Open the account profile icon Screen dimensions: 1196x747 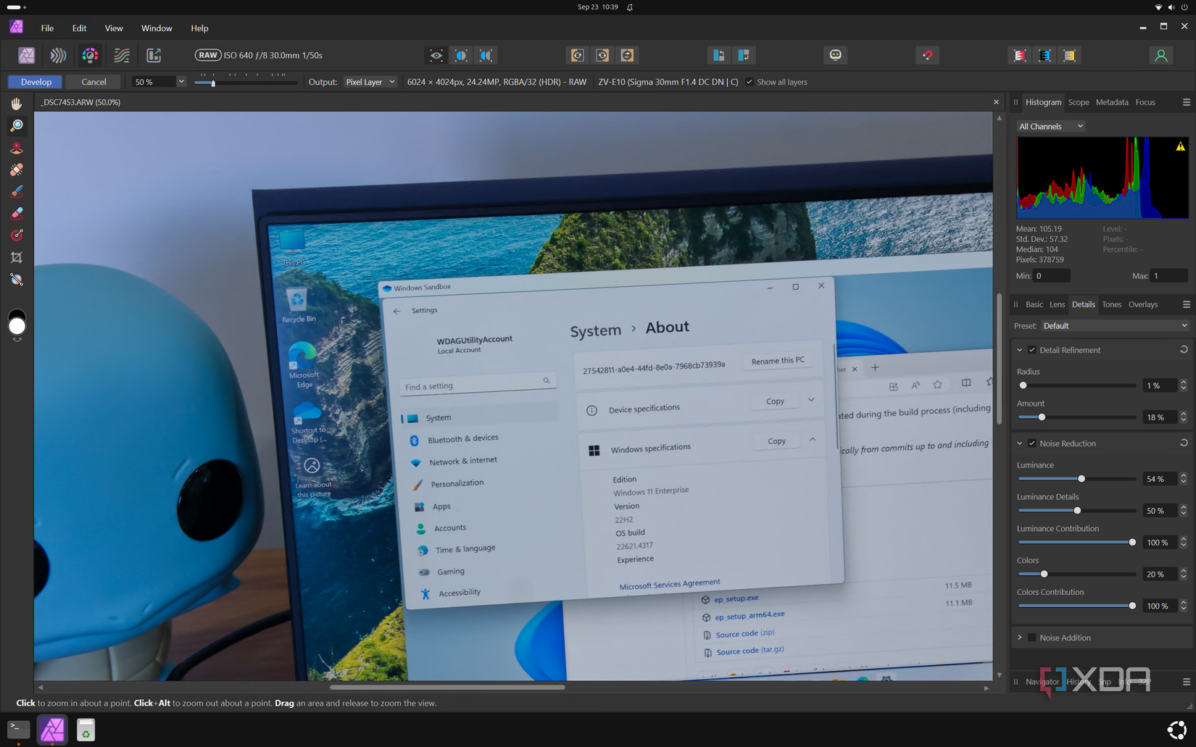click(1160, 55)
